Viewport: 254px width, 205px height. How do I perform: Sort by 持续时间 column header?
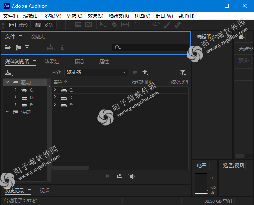(x=141, y=82)
